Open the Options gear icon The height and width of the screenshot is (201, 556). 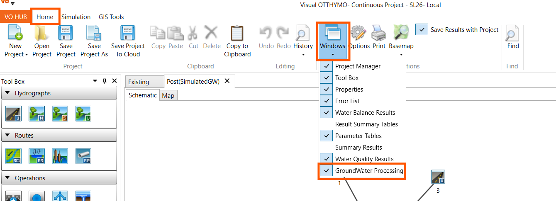(x=359, y=33)
